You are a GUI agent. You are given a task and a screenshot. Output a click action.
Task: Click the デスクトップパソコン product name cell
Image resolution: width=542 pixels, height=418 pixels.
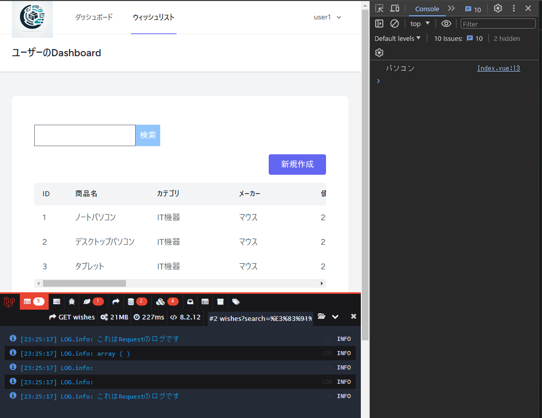click(105, 242)
